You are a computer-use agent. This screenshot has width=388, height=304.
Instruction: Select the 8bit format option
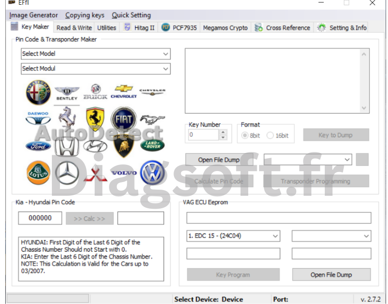(251, 135)
